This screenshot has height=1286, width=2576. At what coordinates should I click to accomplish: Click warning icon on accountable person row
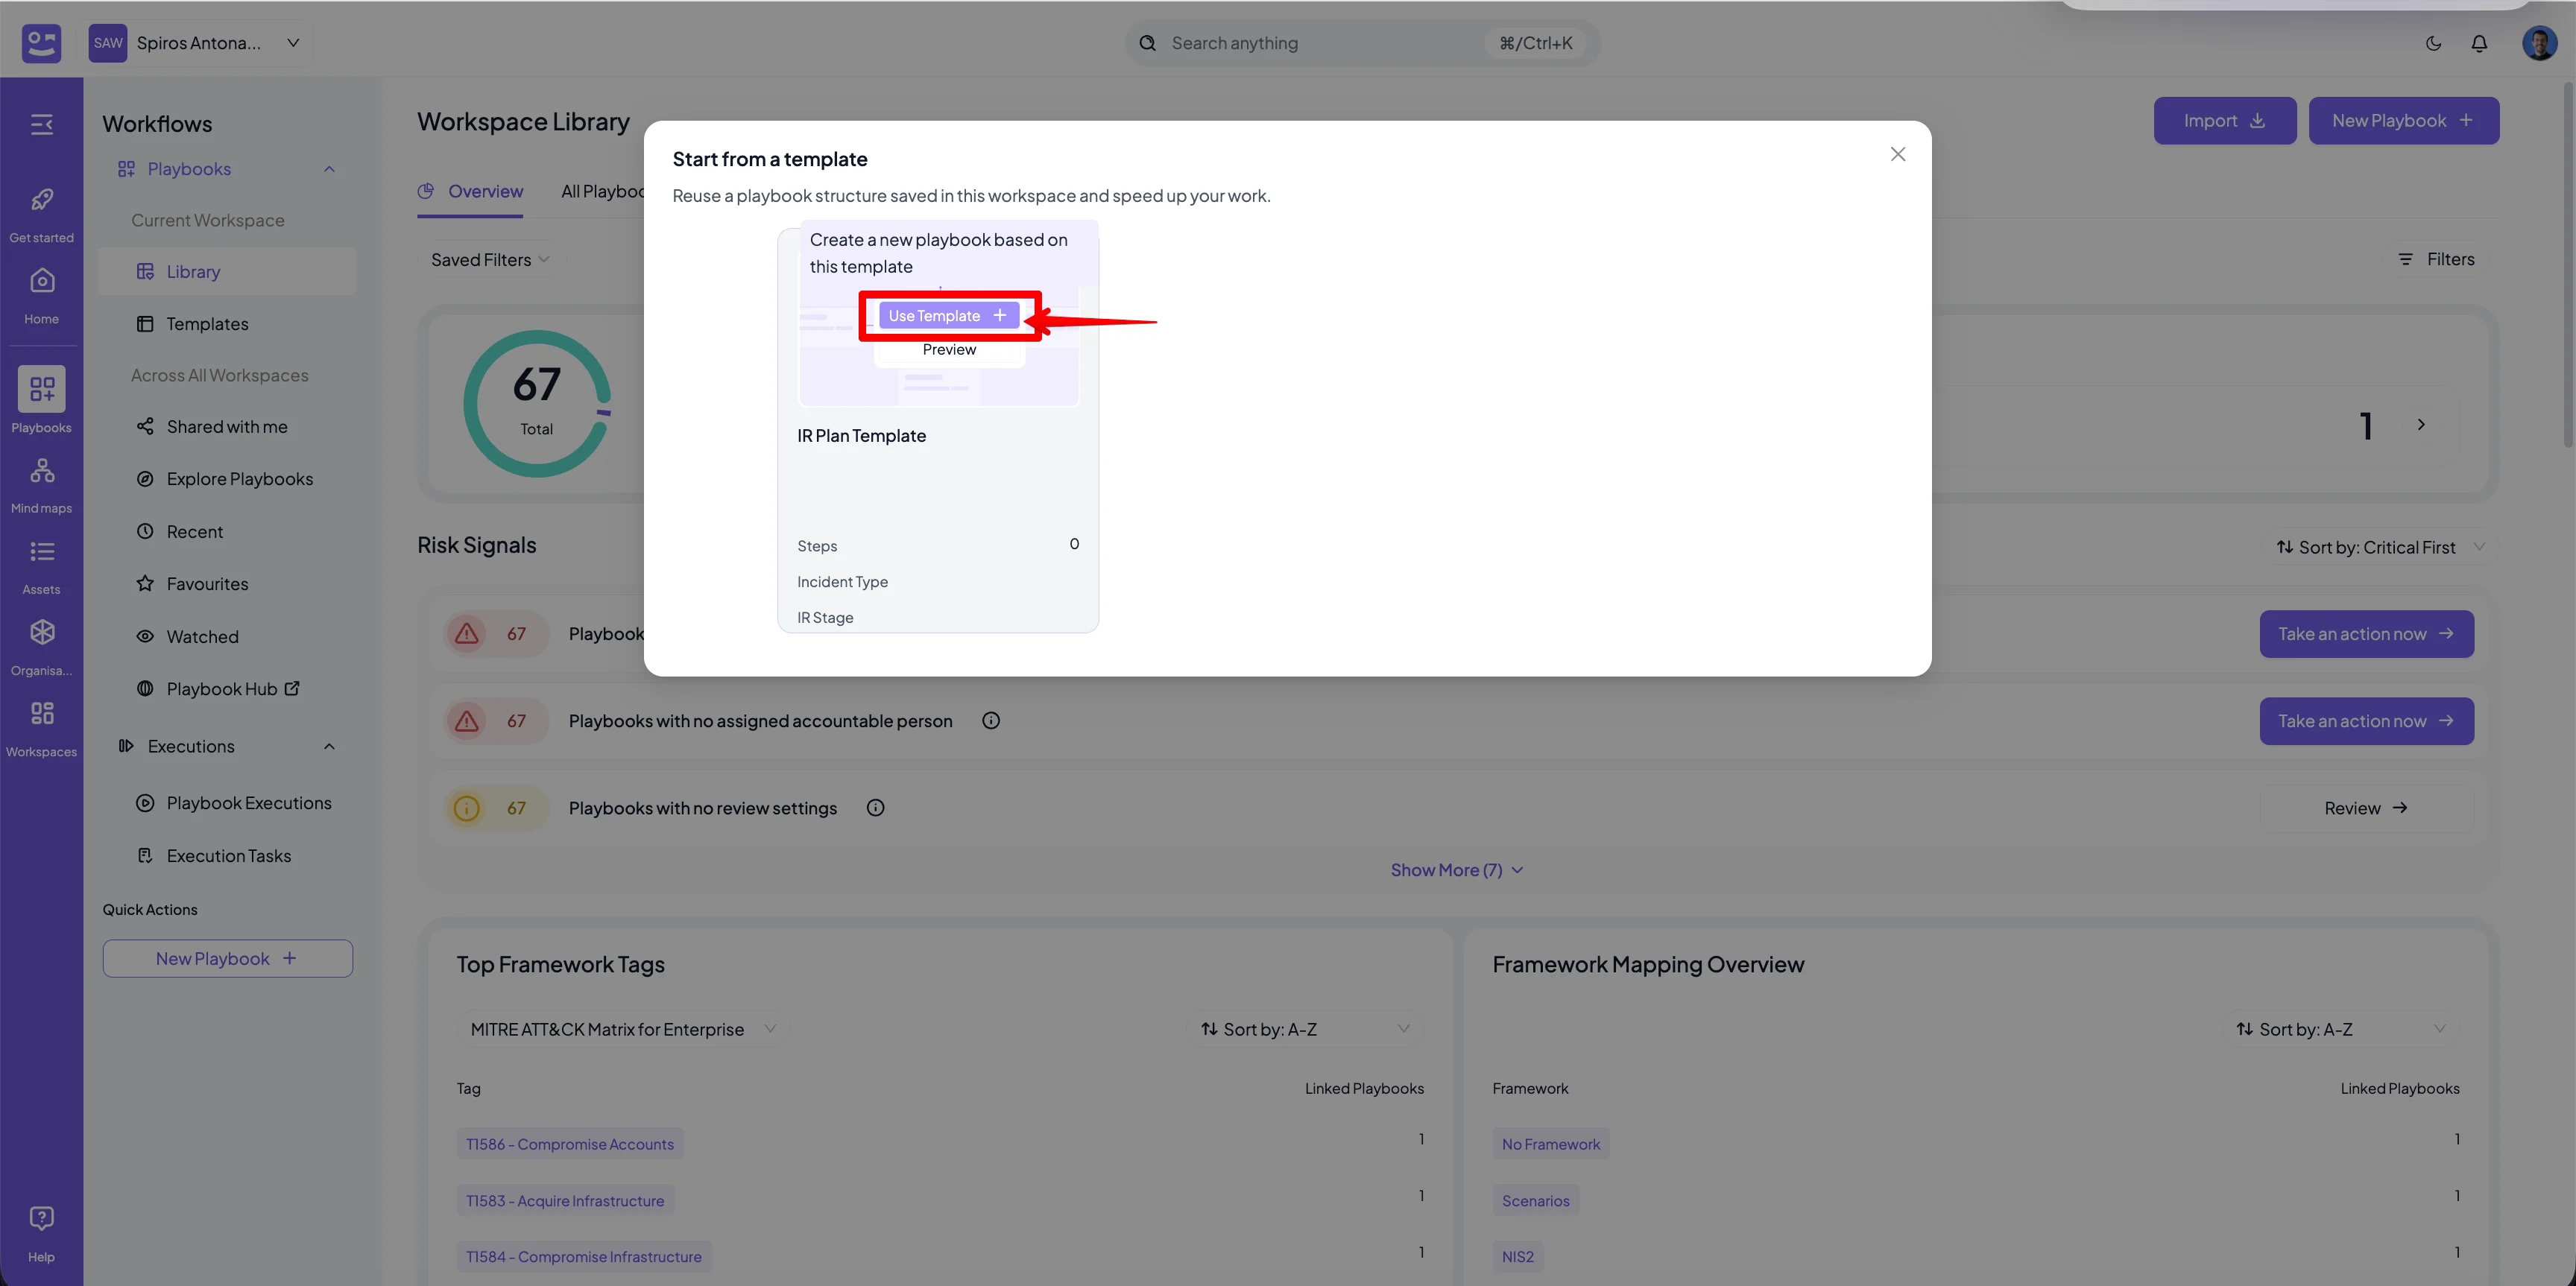[x=467, y=720]
